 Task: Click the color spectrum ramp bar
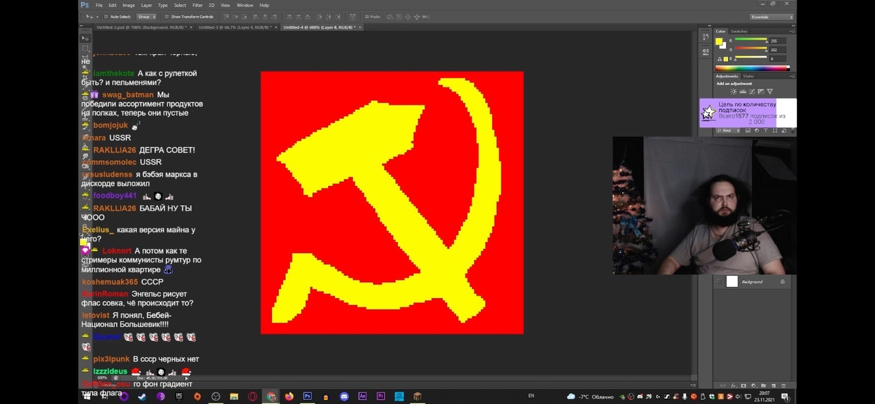(x=753, y=68)
